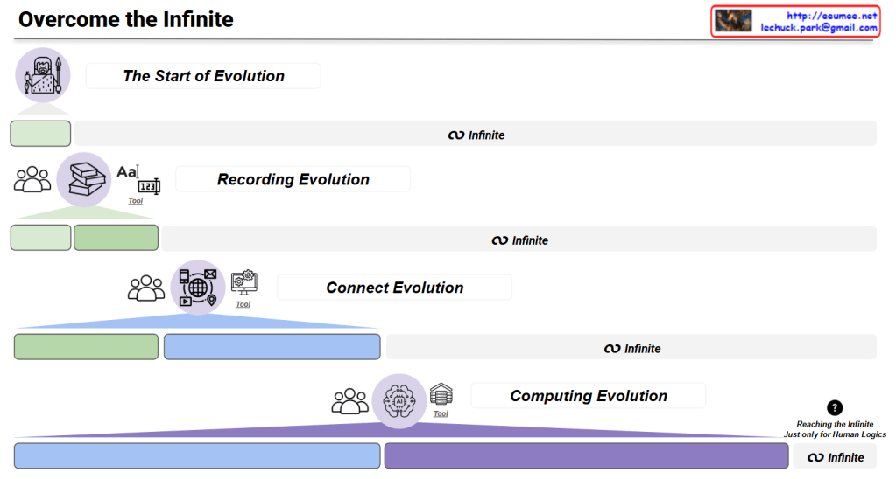
Task: Click The Start of Evolution label box
Action: (x=203, y=76)
